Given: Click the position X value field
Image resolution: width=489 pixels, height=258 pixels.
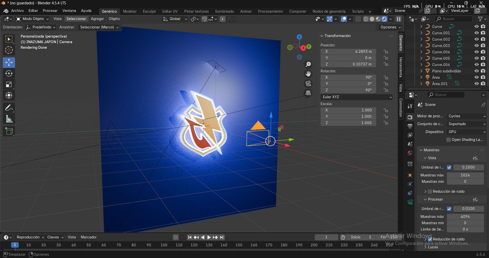Looking at the screenshot, I should click(x=349, y=52).
